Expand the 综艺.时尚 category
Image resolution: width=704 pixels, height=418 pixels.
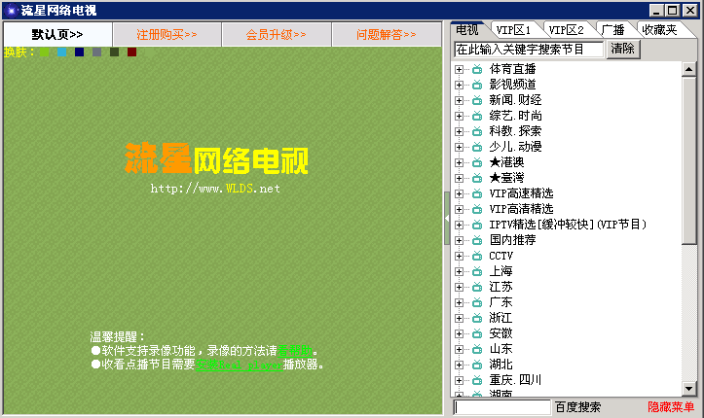(459, 116)
